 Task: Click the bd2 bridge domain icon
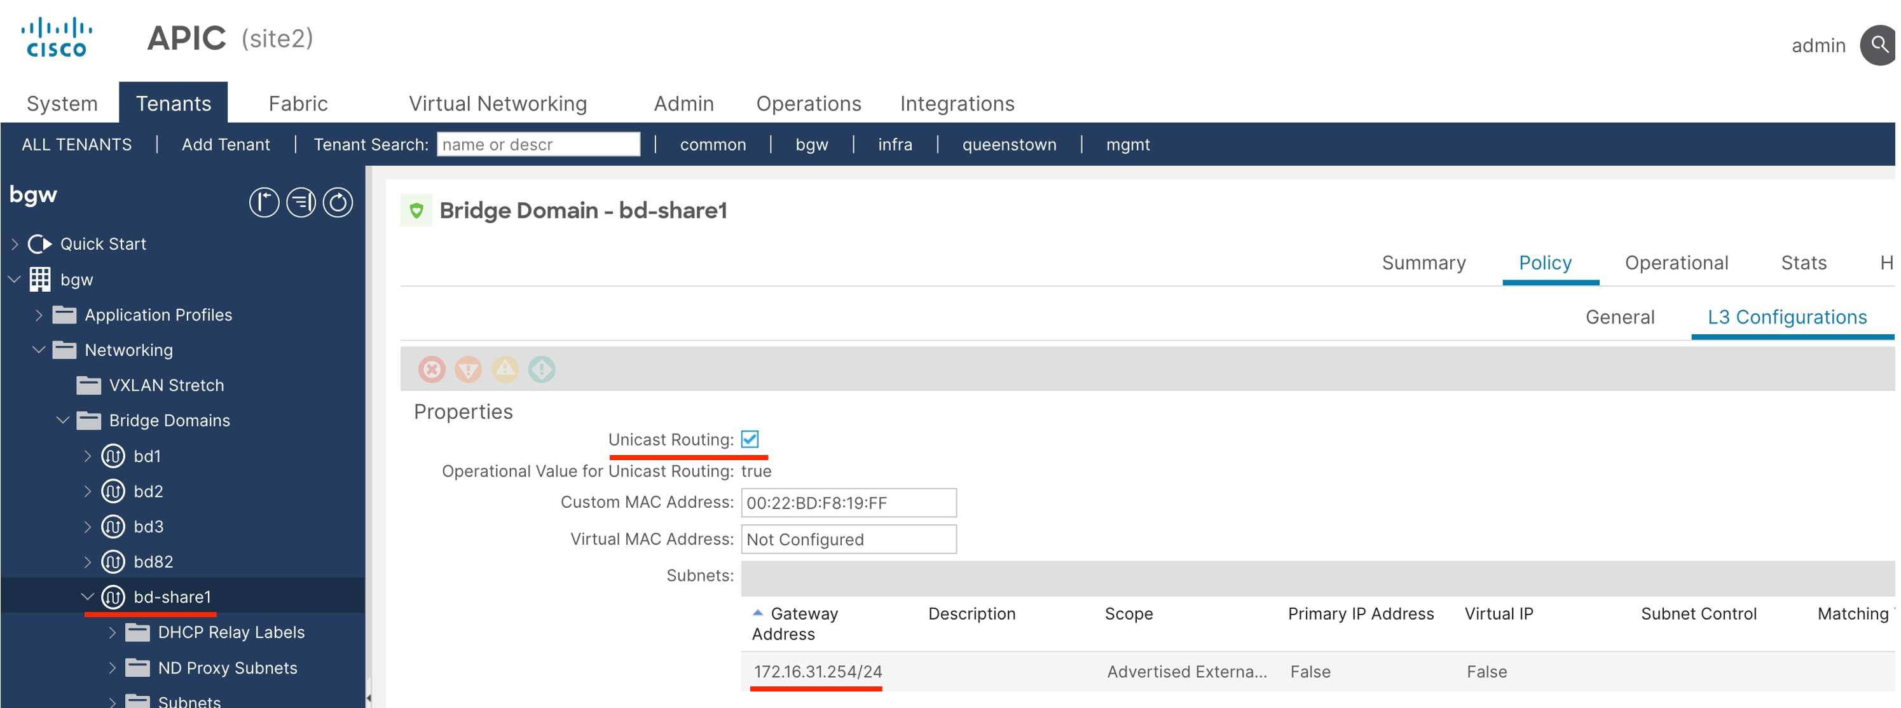pos(113,491)
